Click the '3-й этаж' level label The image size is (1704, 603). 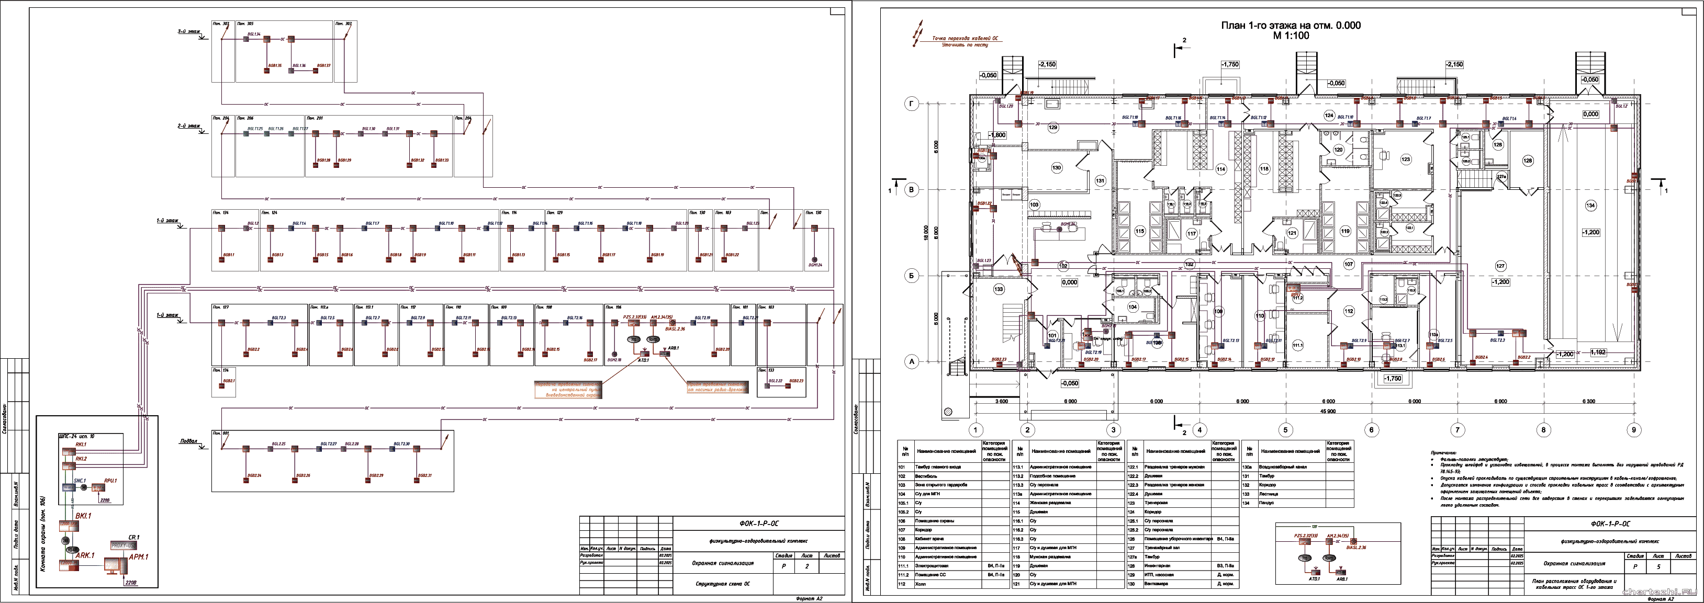188,31
